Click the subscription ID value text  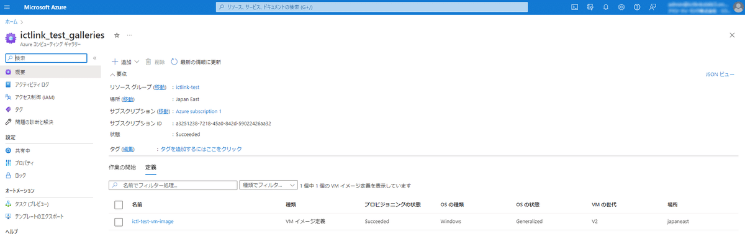pos(223,123)
